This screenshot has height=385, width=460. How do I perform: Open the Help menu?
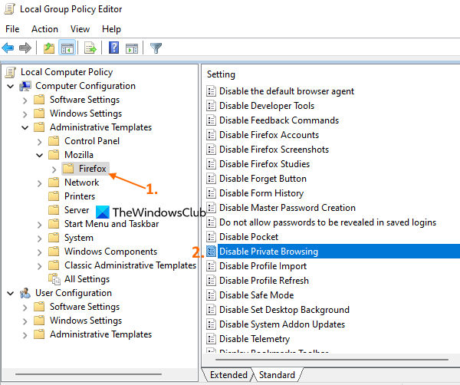tap(111, 29)
